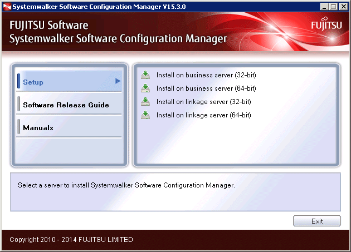The image size is (351, 252).
Task: Click the download icon for linkage server 32-bit
Action: [145, 102]
